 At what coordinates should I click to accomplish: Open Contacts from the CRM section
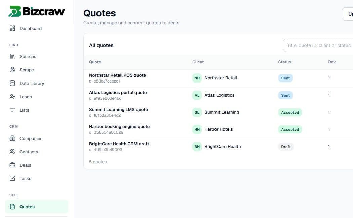(37, 152)
